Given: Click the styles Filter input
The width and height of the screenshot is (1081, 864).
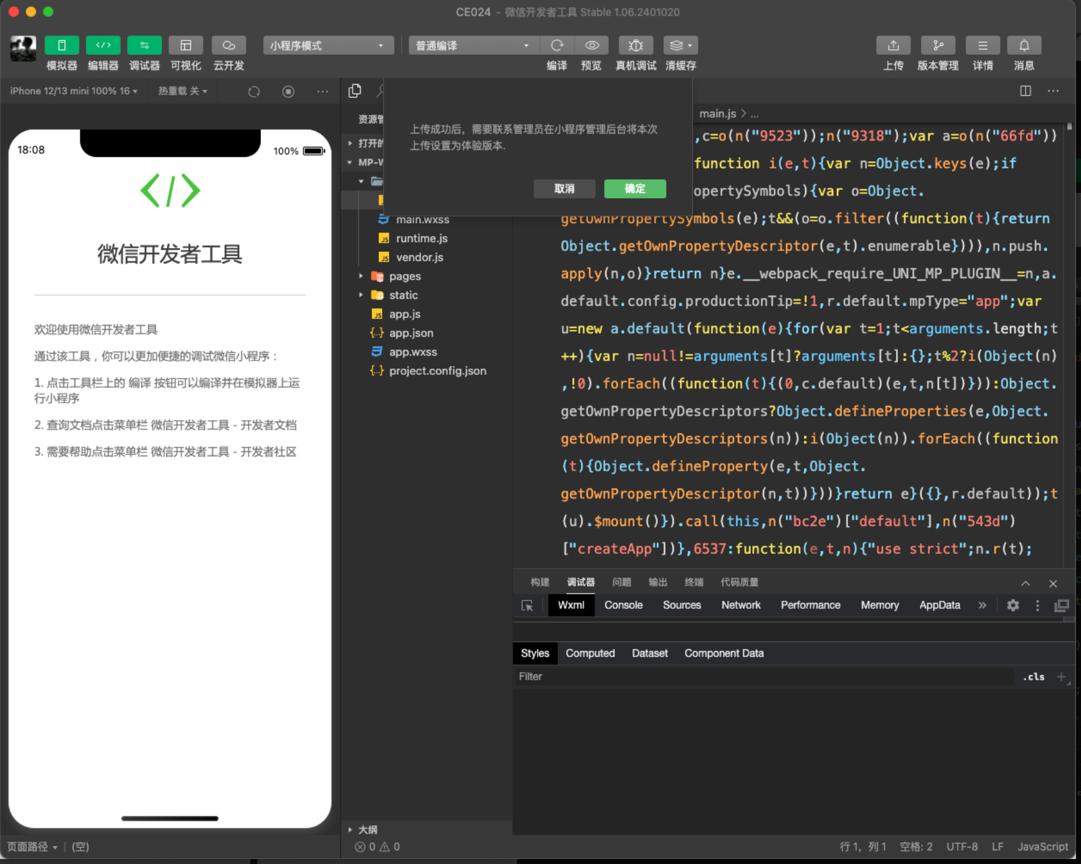Looking at the screenshot, I should tap(763, 677).
